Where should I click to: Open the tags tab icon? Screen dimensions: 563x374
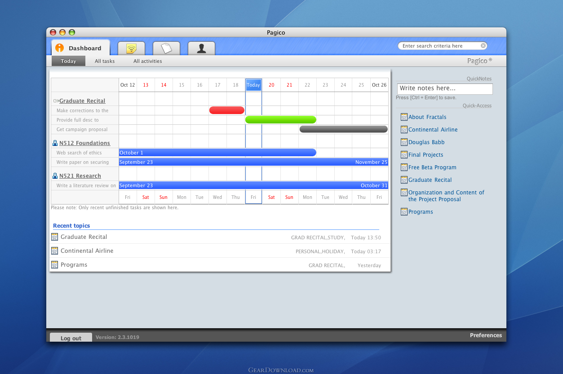click(x=166, y=48)
